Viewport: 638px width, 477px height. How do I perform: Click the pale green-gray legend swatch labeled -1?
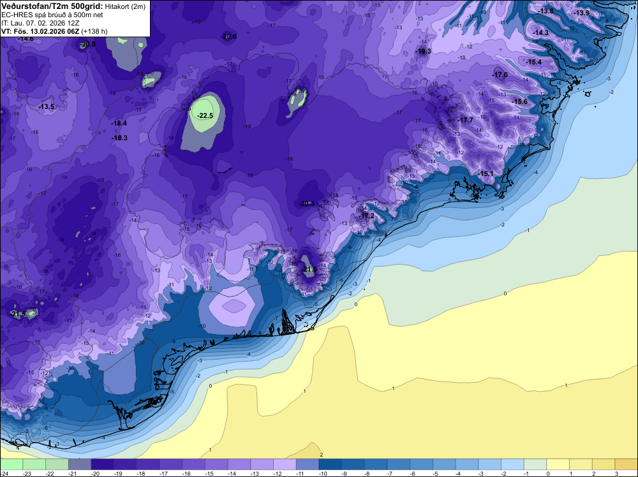pyautogui.click(x=535, y=464)
